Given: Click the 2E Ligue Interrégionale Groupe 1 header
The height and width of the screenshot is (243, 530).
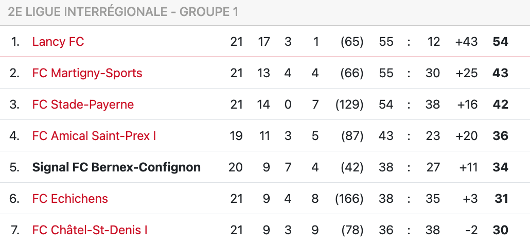Looking at the screenshot, I should 123,11.
